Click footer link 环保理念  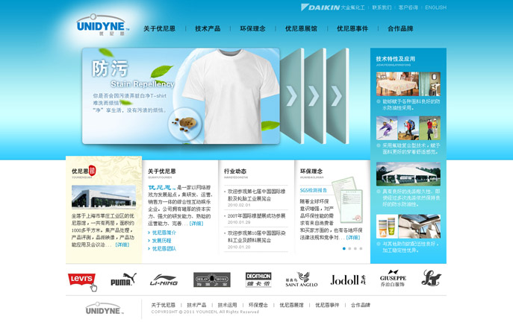coord(258,305)
